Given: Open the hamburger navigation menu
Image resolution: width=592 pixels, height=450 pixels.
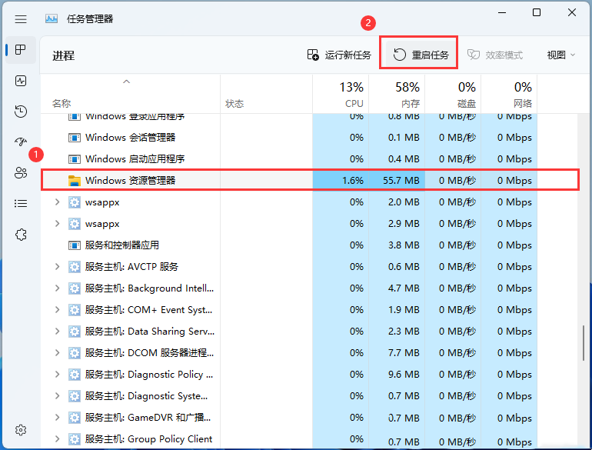Looking at the screenshot, I should pos(21,19).
